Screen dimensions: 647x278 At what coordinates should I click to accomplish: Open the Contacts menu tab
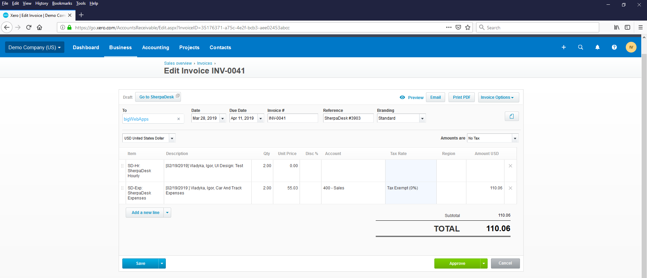220,48
